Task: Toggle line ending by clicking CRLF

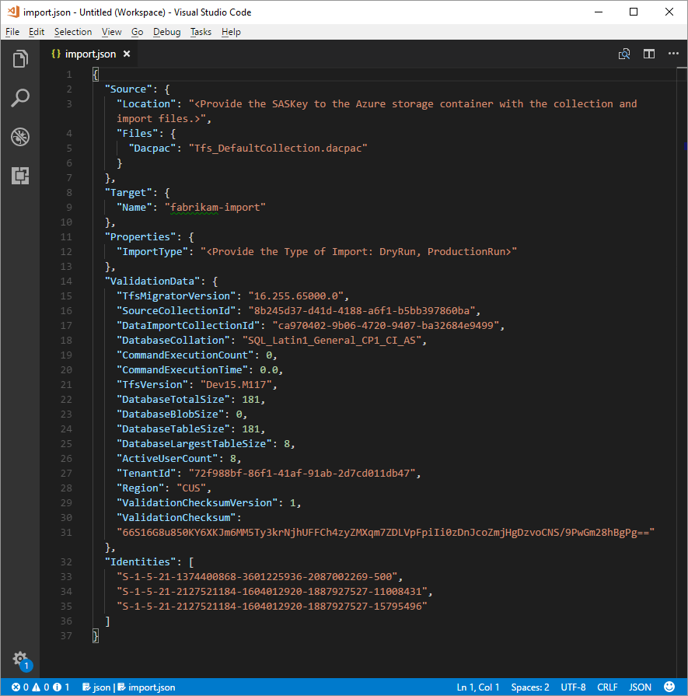Action: (x=607, y=687)
